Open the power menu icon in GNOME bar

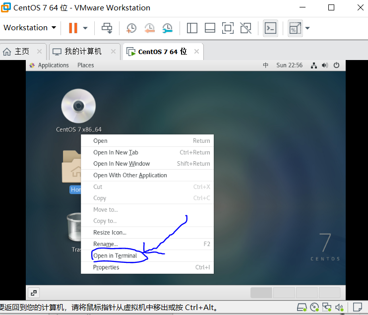point(336,65)
